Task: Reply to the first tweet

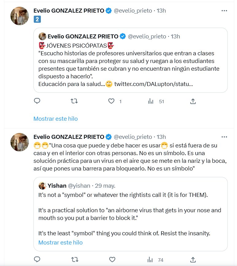Action: [x=37, y=101]
